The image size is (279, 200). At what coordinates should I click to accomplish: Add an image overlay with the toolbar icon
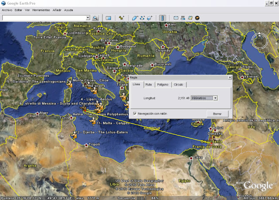click(x=150, y=18)
